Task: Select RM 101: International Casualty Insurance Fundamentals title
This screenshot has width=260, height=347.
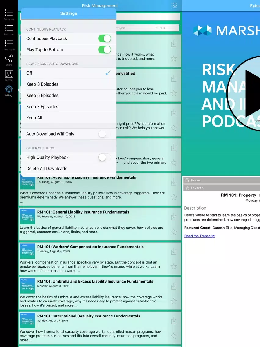Action: tap(89, 316)
